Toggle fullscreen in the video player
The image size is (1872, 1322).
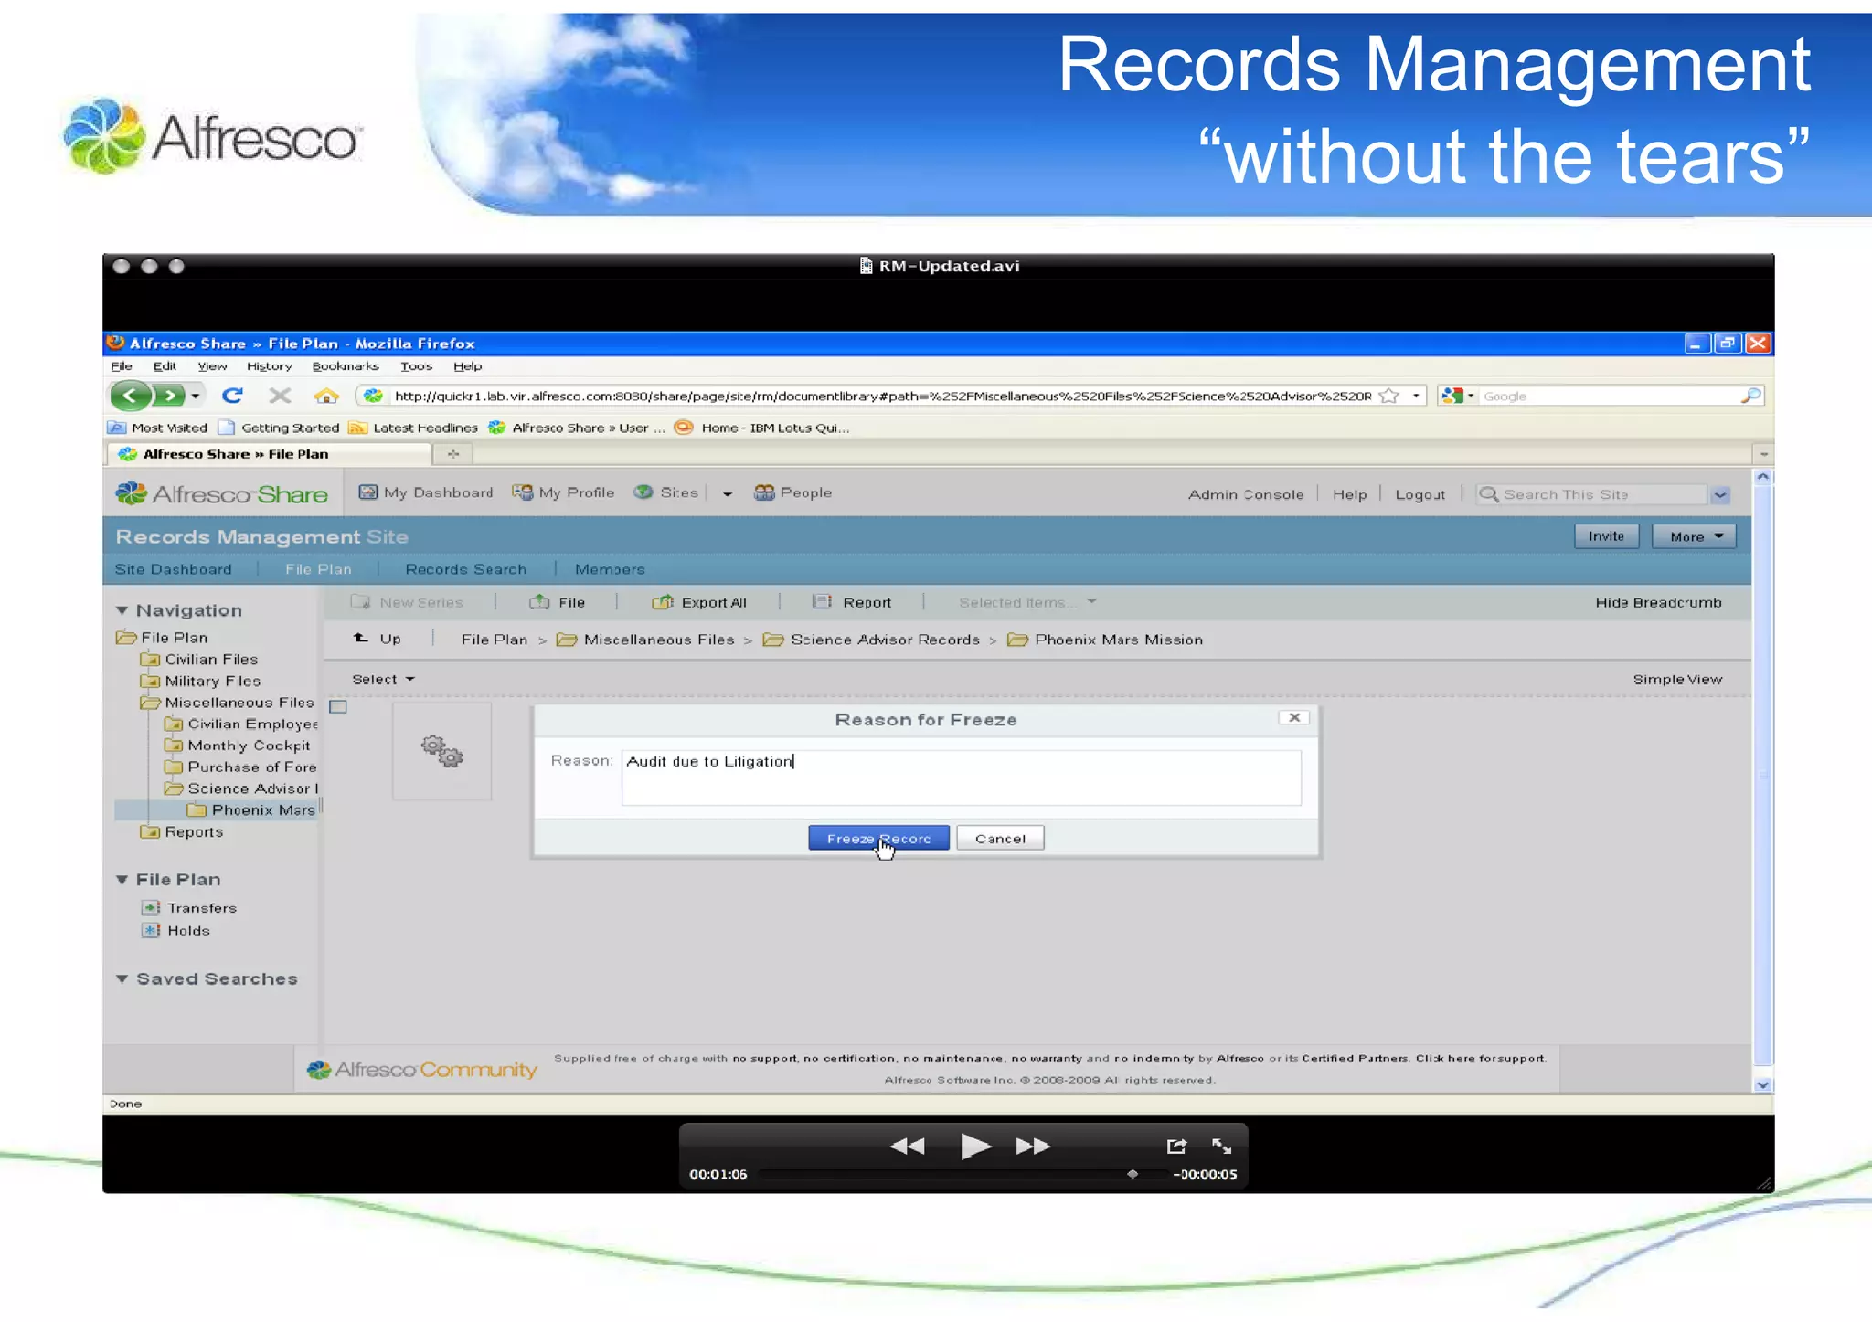tap(1222, 1146)
